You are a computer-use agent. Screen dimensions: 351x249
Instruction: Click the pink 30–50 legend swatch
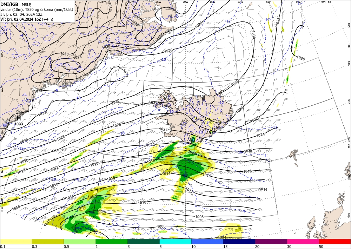click(303, 241)
